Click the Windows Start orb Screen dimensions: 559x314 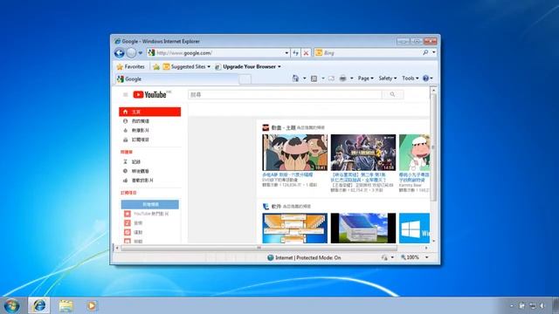tap(11, 306)
